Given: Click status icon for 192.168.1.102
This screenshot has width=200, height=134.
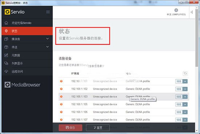Looking at the screenshot, I should (61, 89).
